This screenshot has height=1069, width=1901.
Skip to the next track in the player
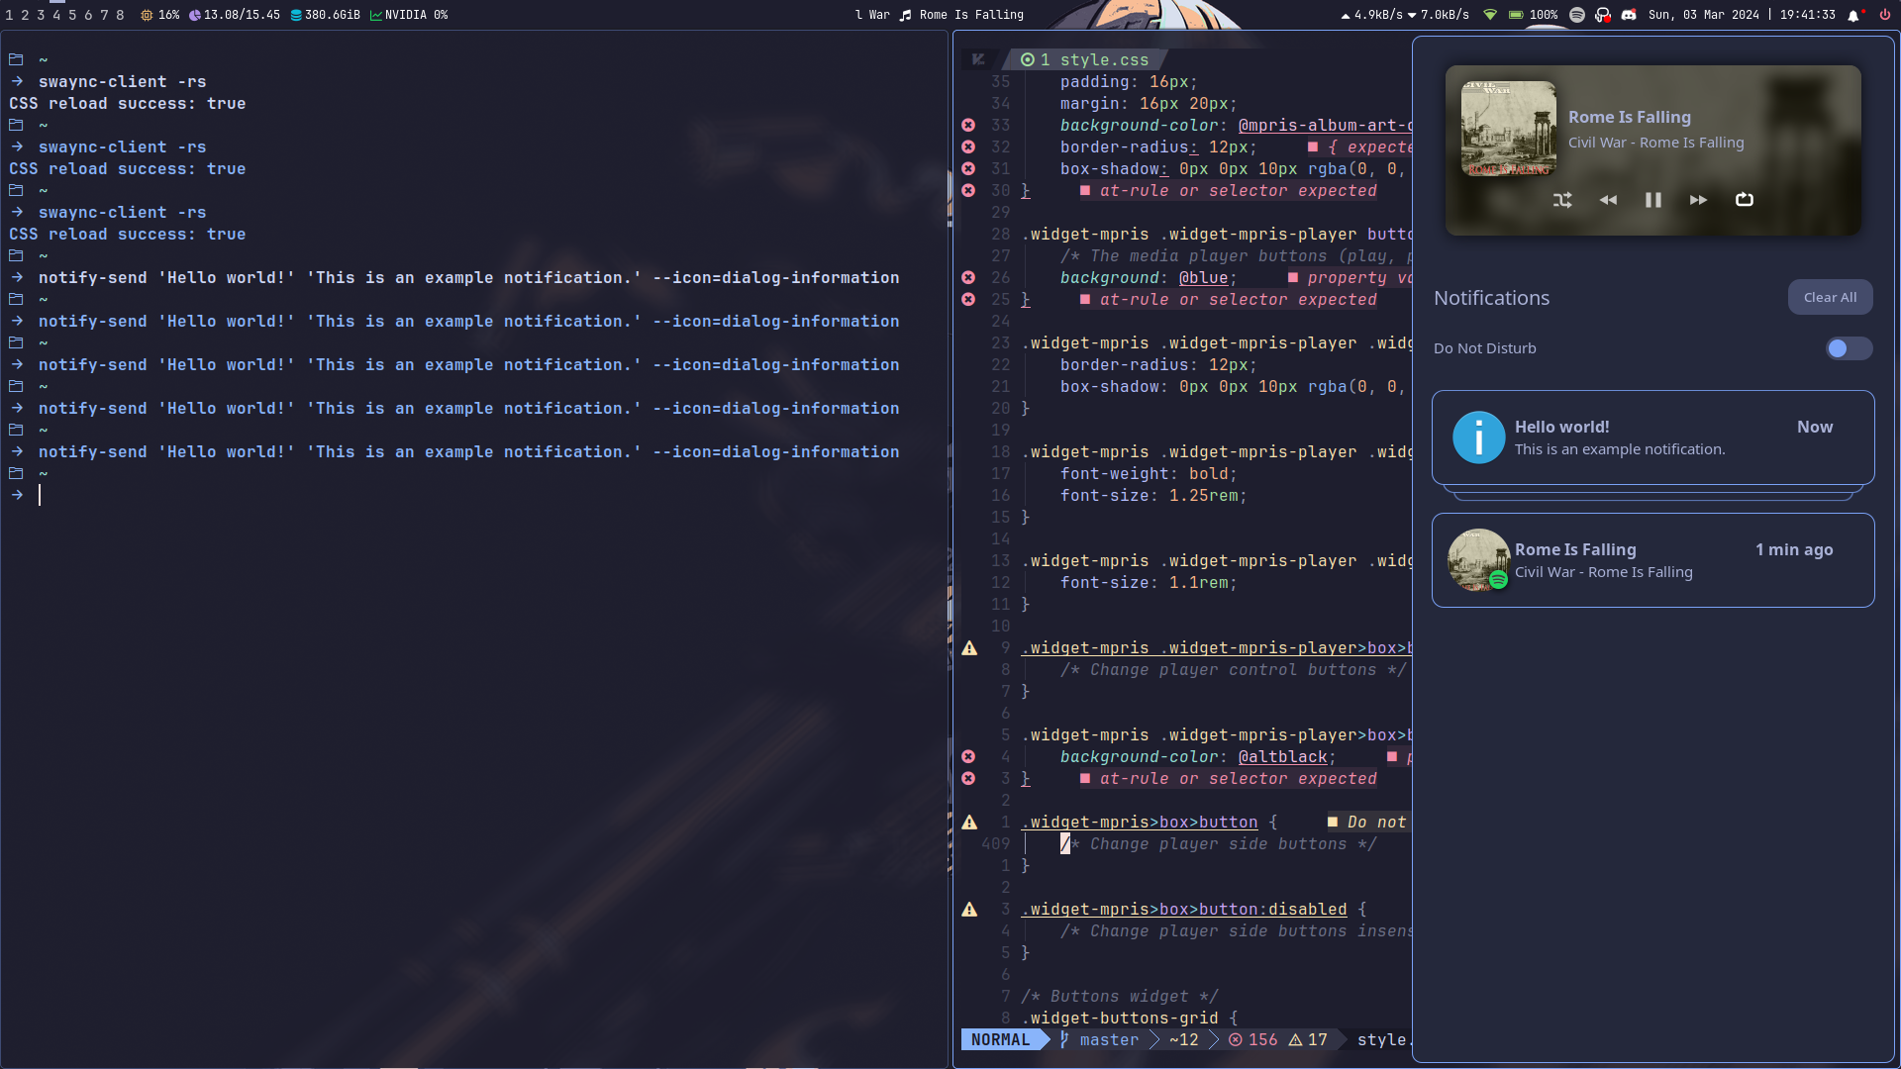click(x=1699, y=200)
